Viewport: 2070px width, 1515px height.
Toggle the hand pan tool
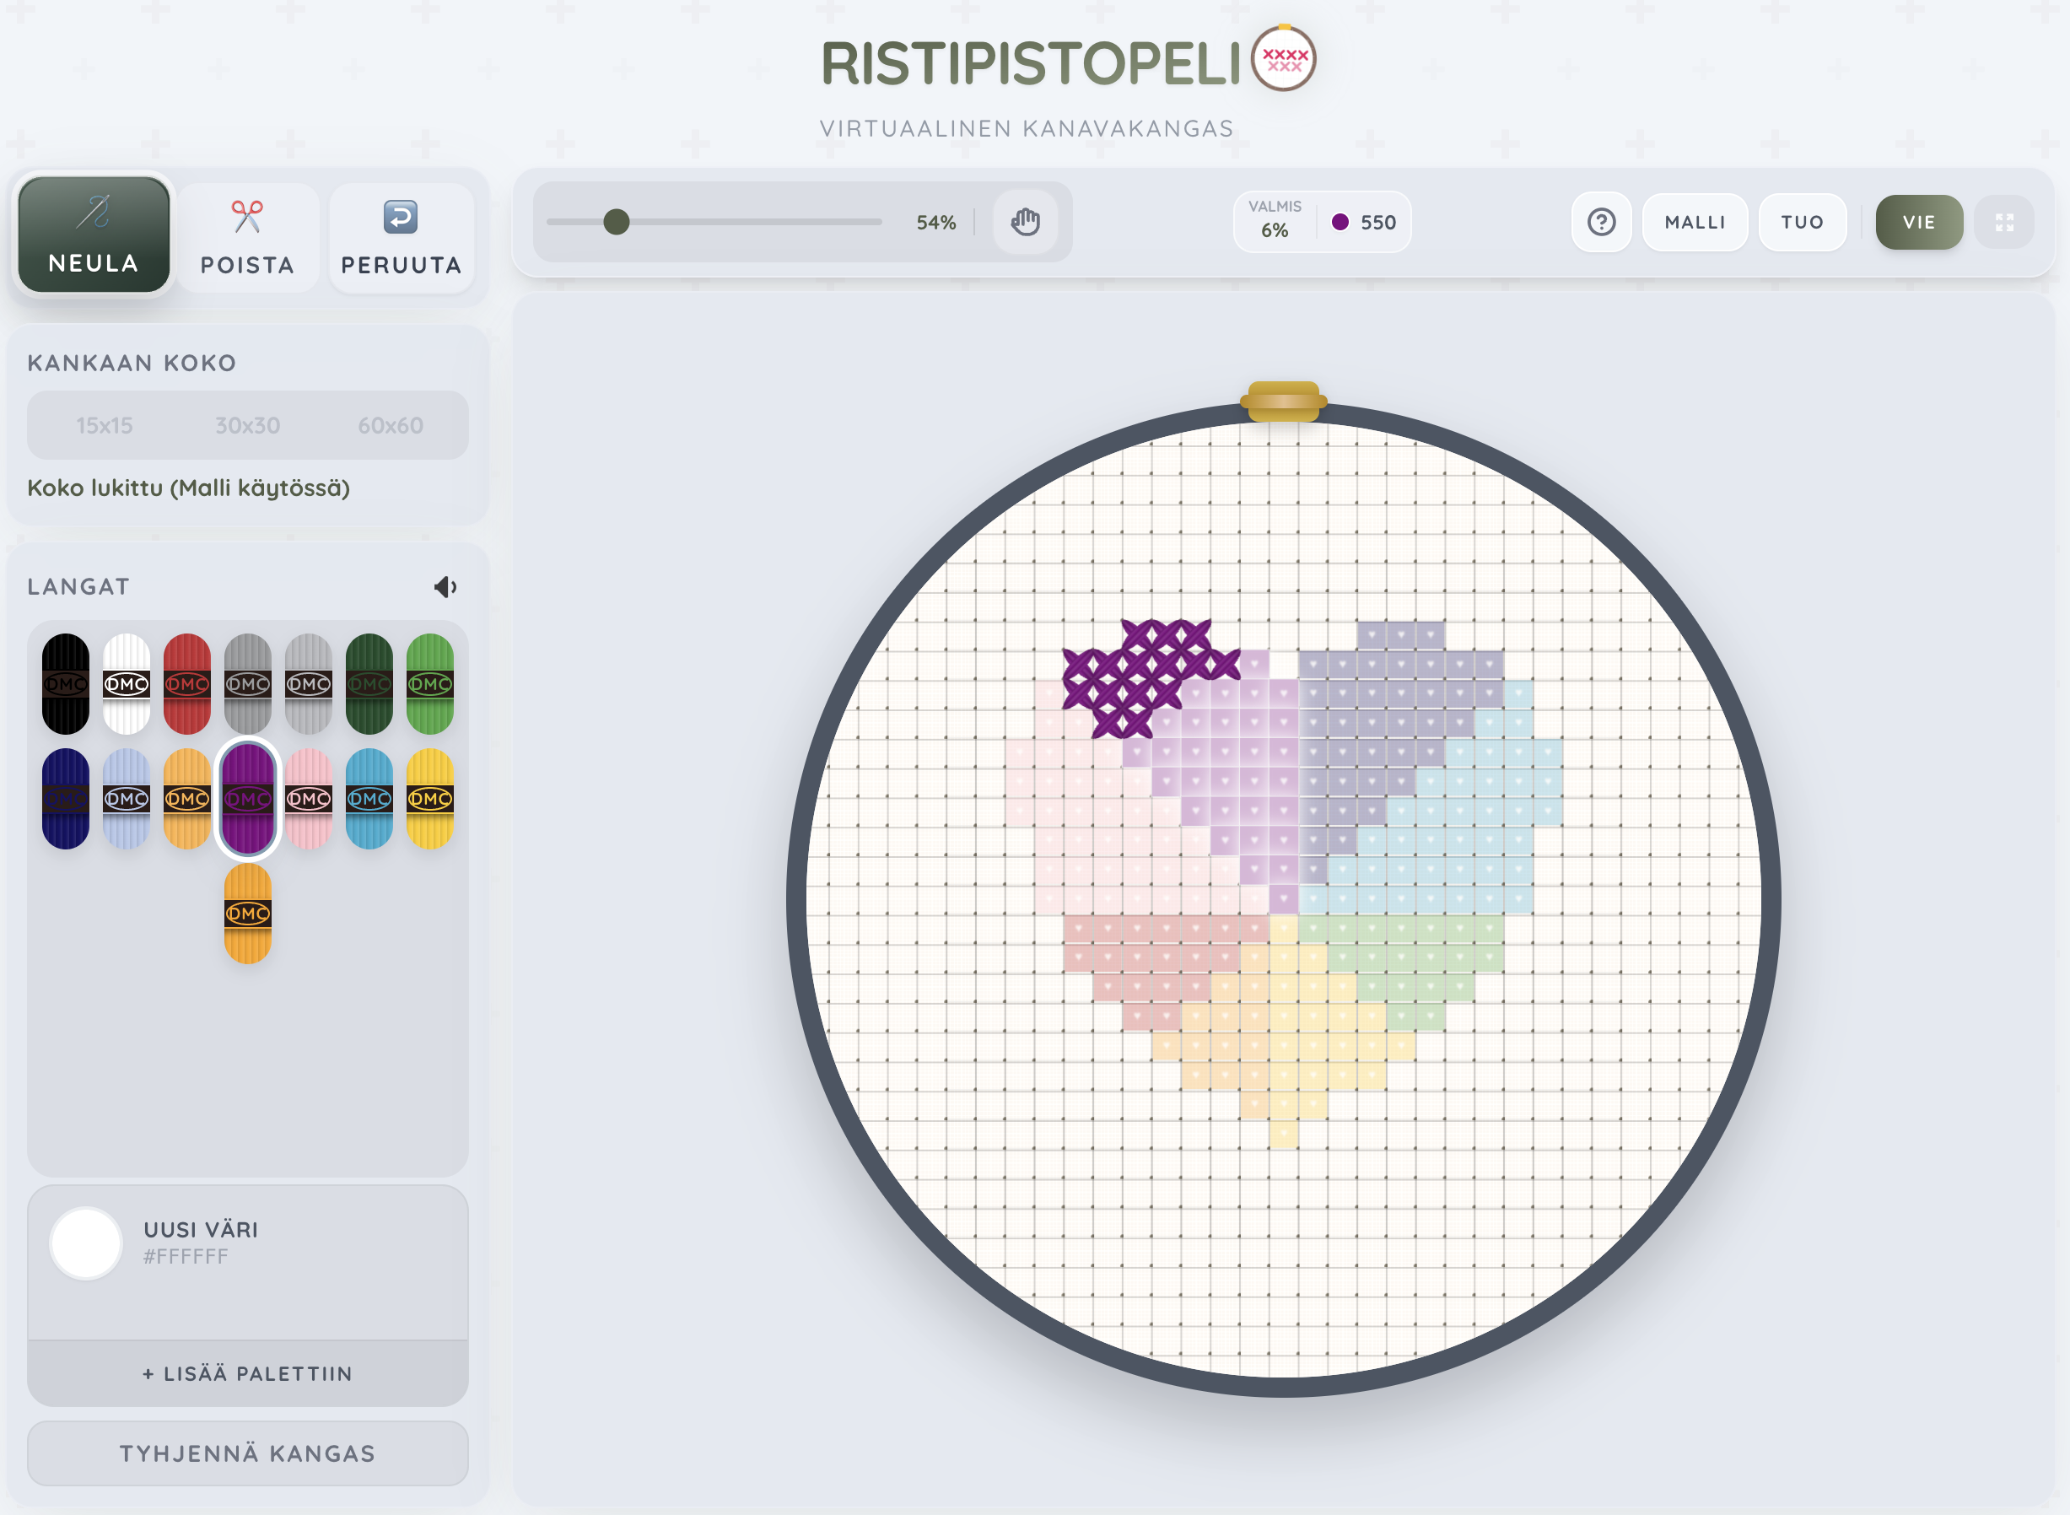point(1024,222)
